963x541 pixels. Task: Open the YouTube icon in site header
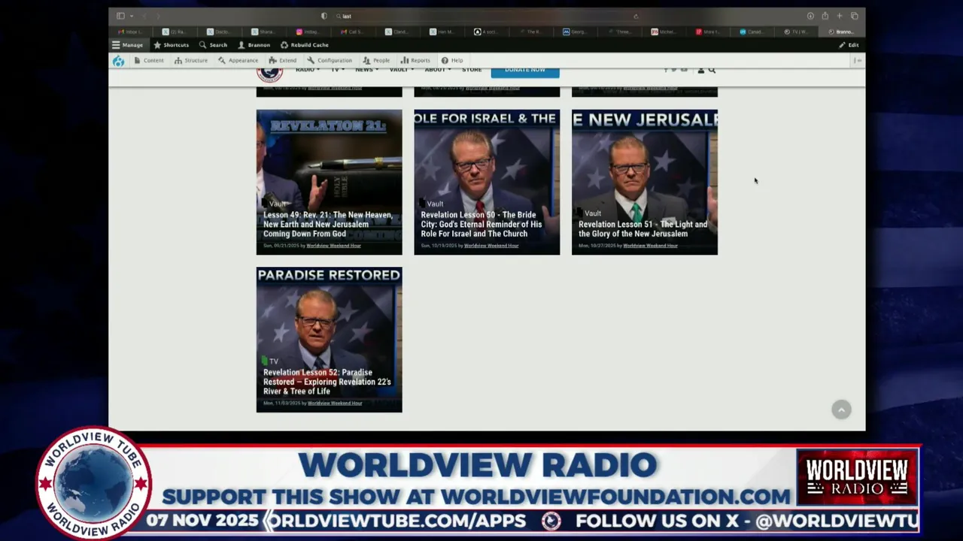[x=684, y=70]
